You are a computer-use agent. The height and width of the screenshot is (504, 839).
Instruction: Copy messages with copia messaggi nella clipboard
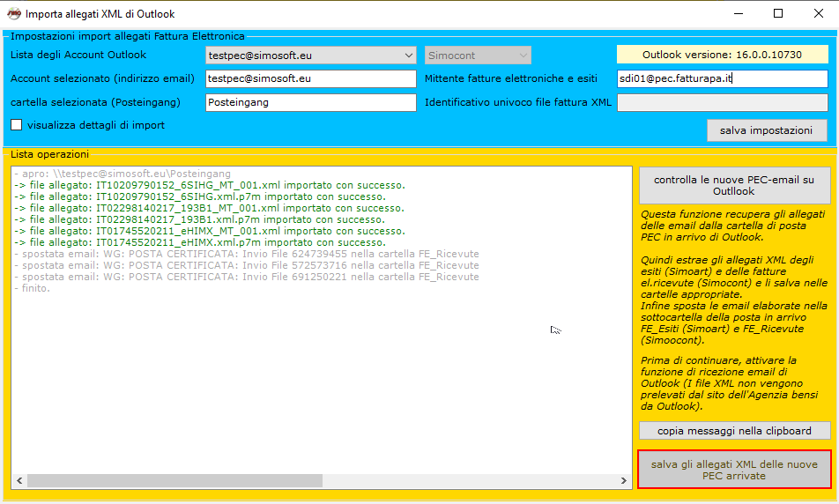click(x=734, y=431)
